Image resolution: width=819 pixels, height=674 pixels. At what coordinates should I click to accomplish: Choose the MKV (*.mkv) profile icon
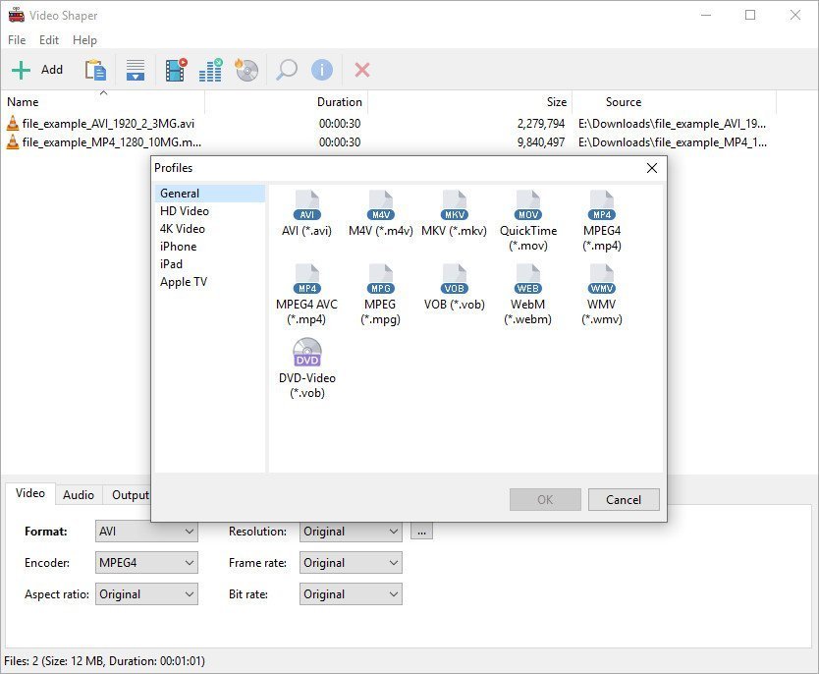(455, 206)
